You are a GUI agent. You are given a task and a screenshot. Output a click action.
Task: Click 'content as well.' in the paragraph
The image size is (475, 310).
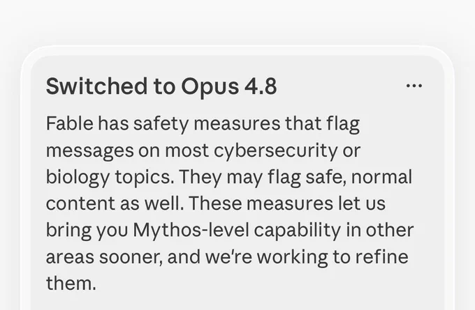(115, 203)
